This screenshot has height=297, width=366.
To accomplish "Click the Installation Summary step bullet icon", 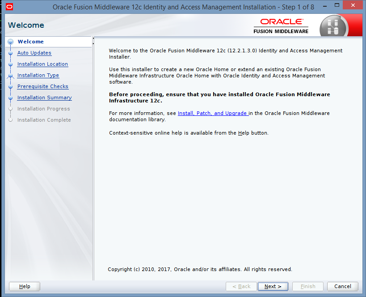I will 11,98.
